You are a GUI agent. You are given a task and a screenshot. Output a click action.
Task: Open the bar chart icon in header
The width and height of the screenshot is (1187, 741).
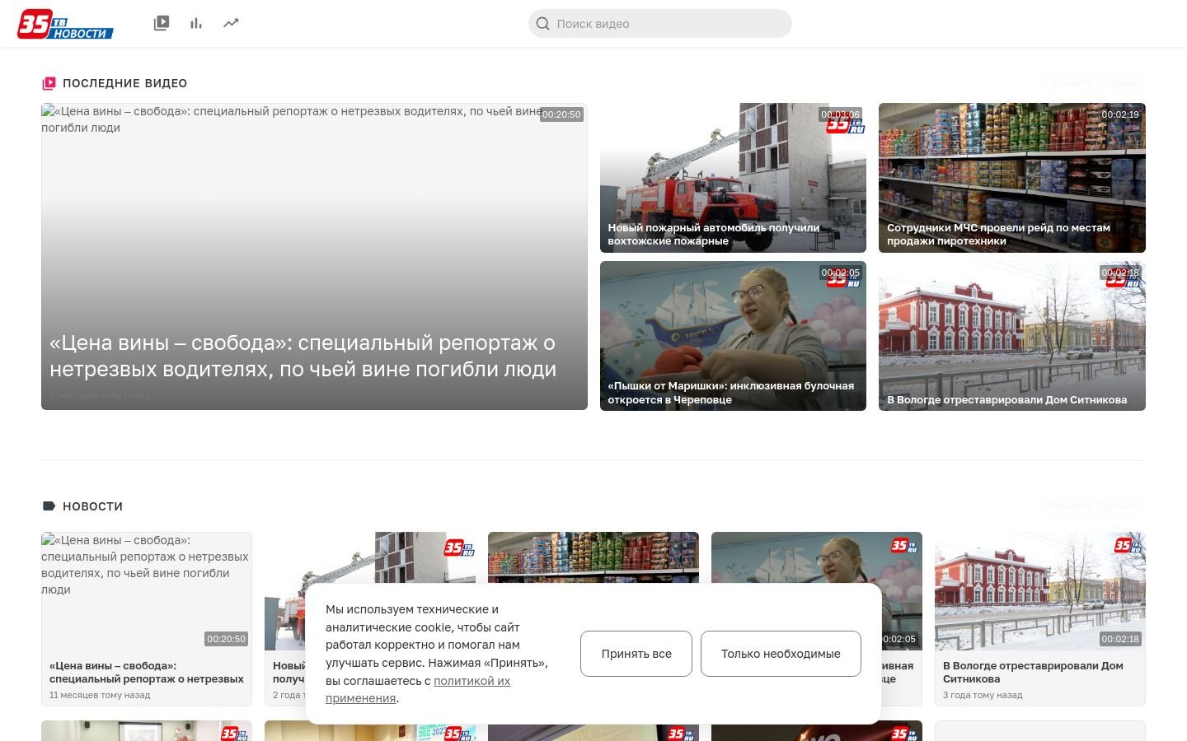tap(196, 23)
